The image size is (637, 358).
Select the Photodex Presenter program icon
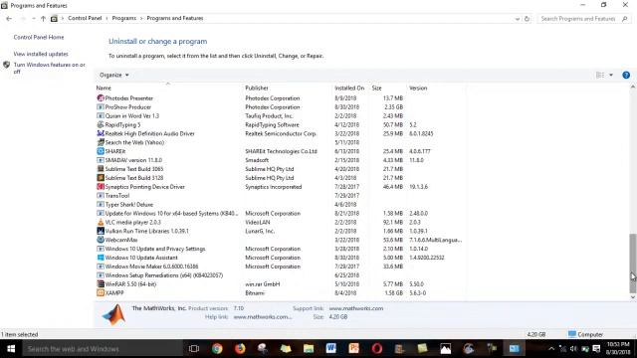[x=101, y=98]
